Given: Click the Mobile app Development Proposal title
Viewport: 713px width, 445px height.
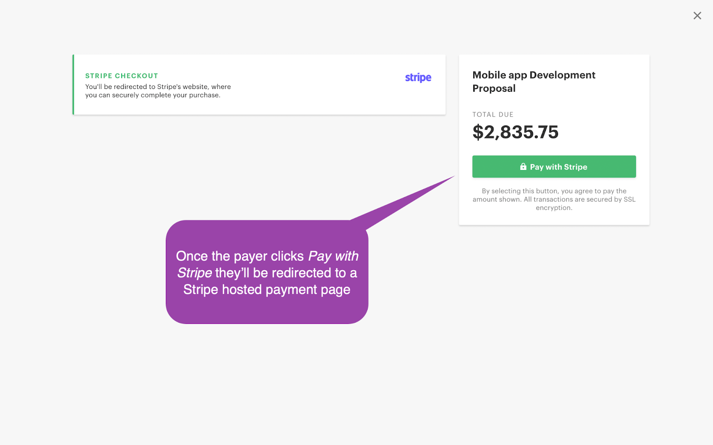Looking at the screenshot, I should (x=534, y=81).
